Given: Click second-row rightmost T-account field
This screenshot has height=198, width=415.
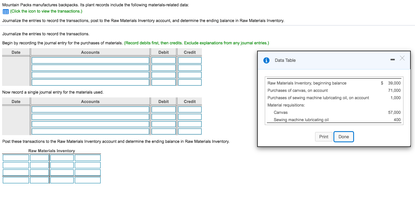Looking at the screenshot, I should (88, 165).
